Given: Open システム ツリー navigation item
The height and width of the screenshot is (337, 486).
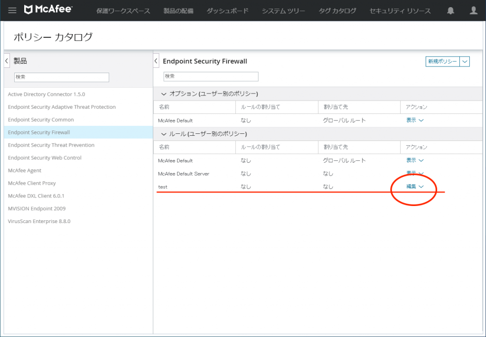Looking at the screenshot, I should 283,11.
